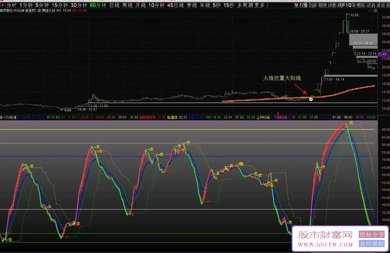Viewport: 390px width, 253px height.
Task: Click the 穿越火线 indicator name
Action: pyautogui.click(x=48, y=11)
